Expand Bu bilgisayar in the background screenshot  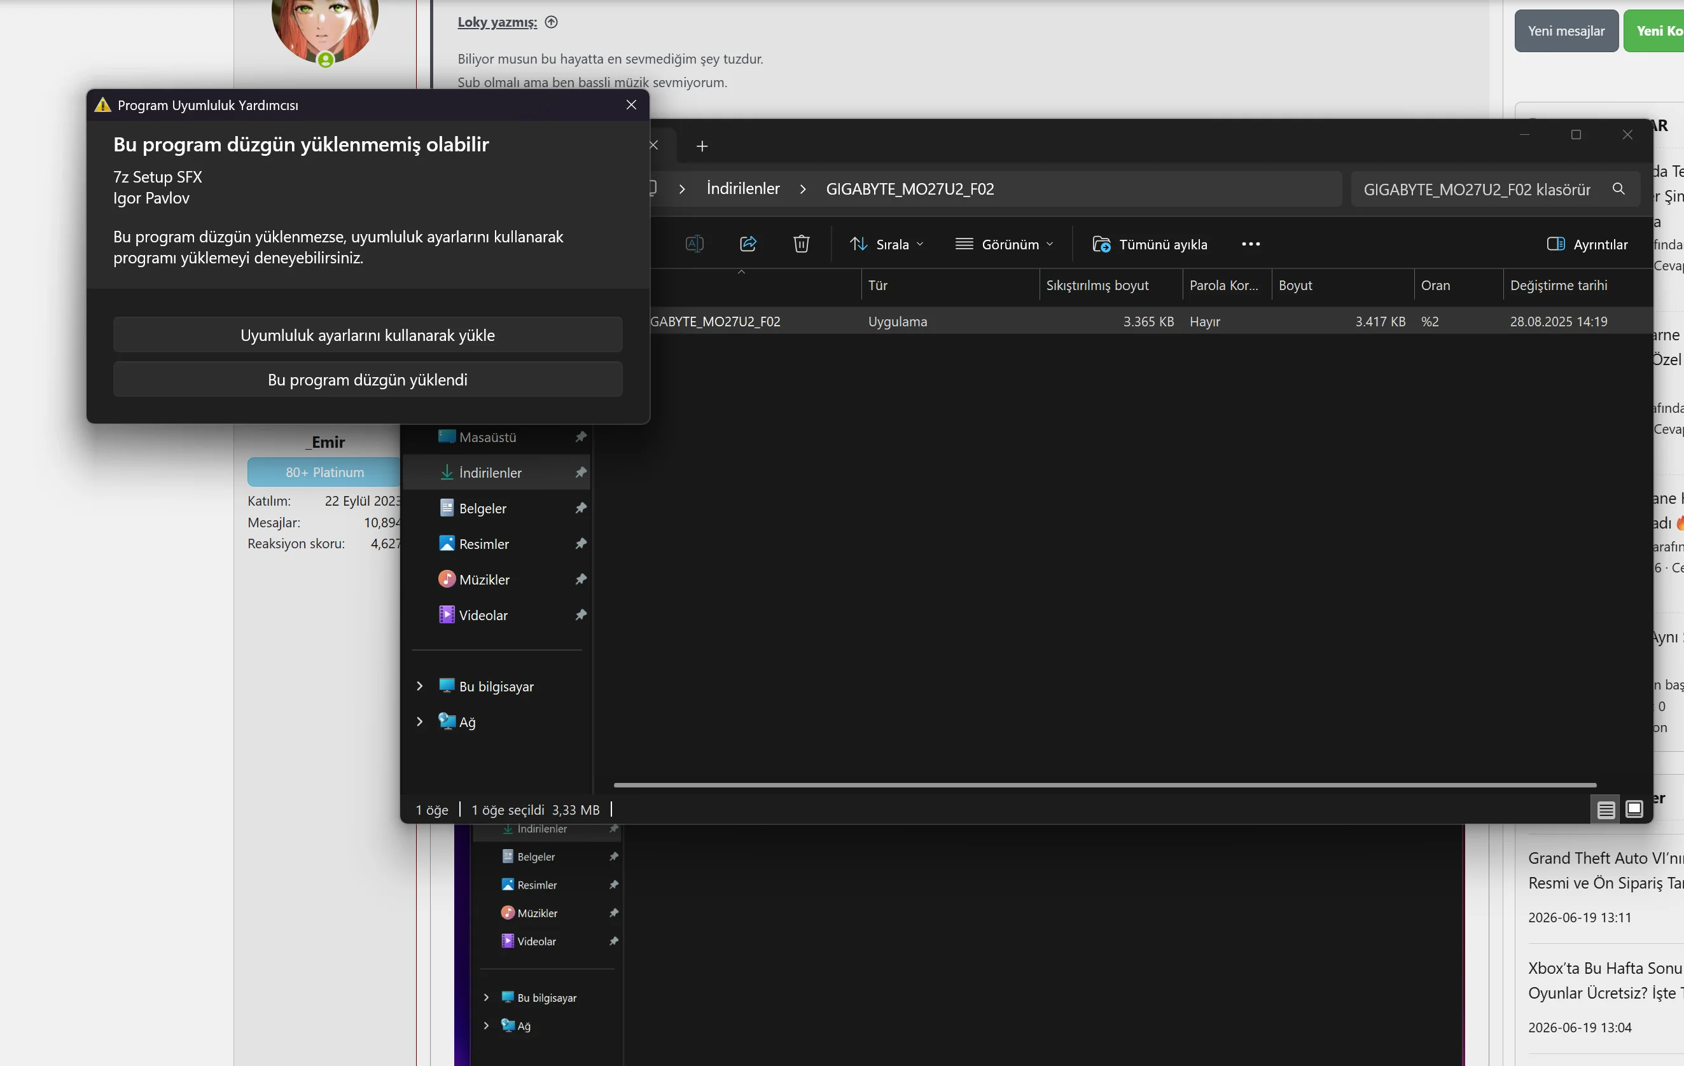pyautogui.click(x=486, y=997)
